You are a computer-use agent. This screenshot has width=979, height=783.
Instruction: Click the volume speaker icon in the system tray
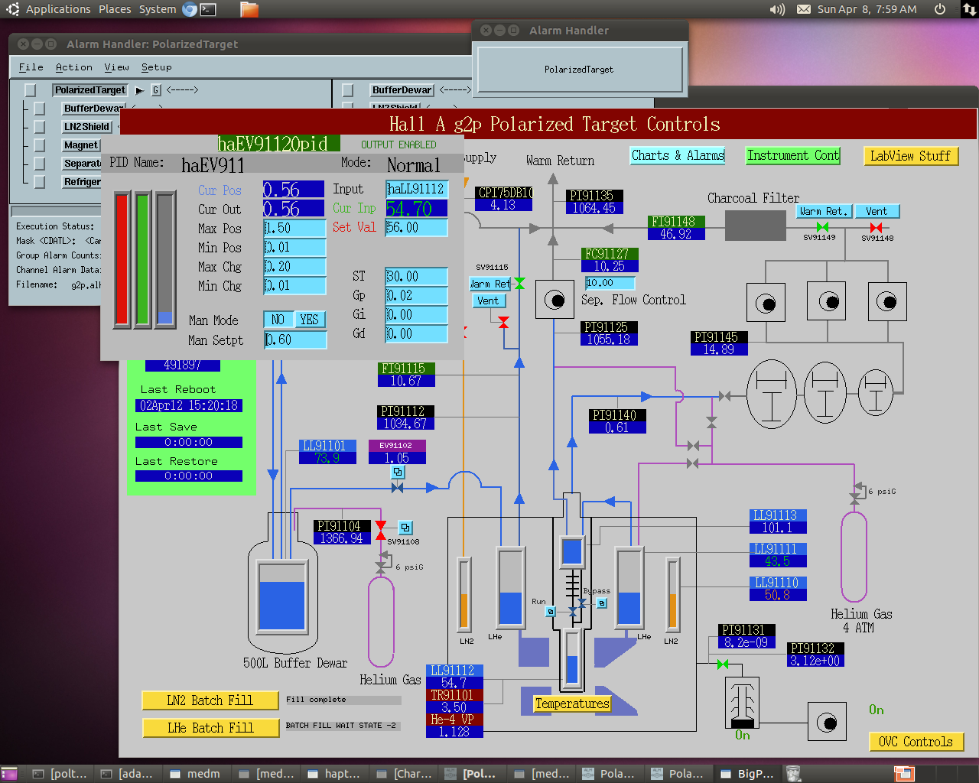(x=777, y=9)
